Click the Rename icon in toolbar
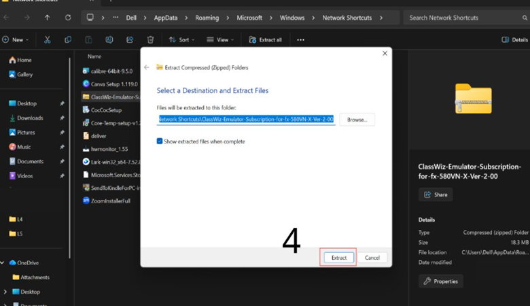Image resolution: width=530 pixels, height=306 pixels. 109,40
